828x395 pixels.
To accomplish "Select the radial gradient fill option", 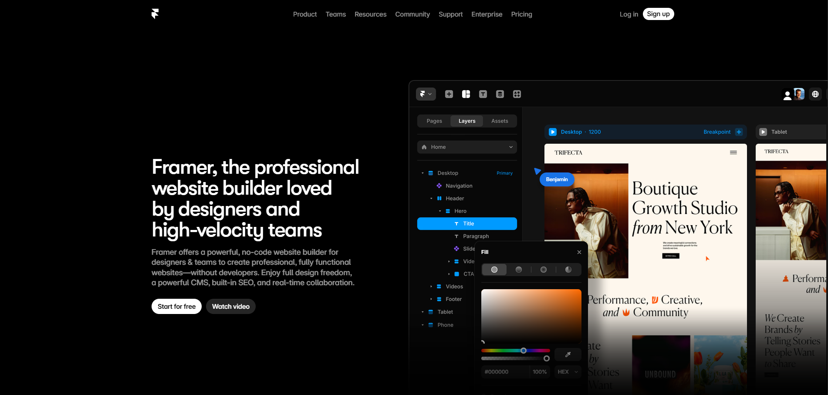I will [x=543, y=270].
